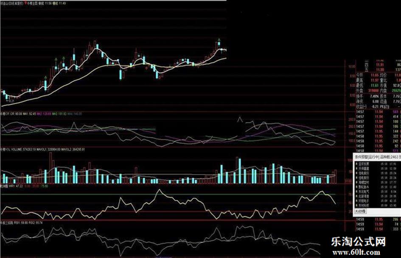
Task: Click the CR indicator label with MA1 92.45
Action: tap(42, 114)
